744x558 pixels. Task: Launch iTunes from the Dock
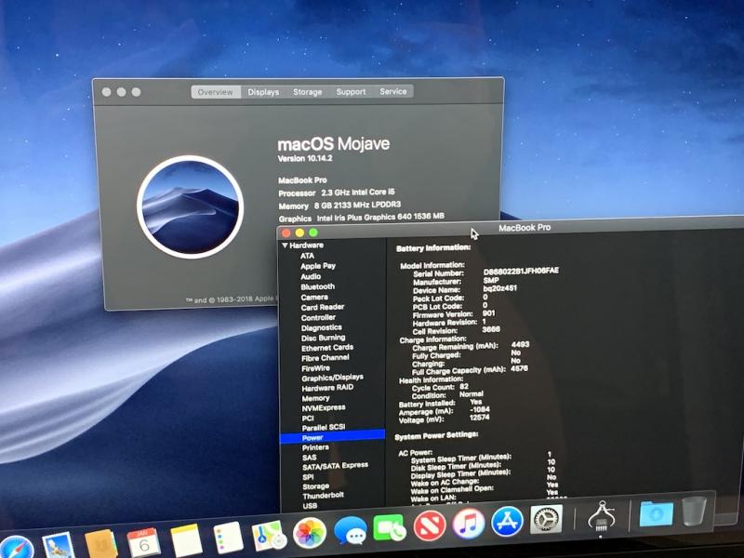click(469, 524)
